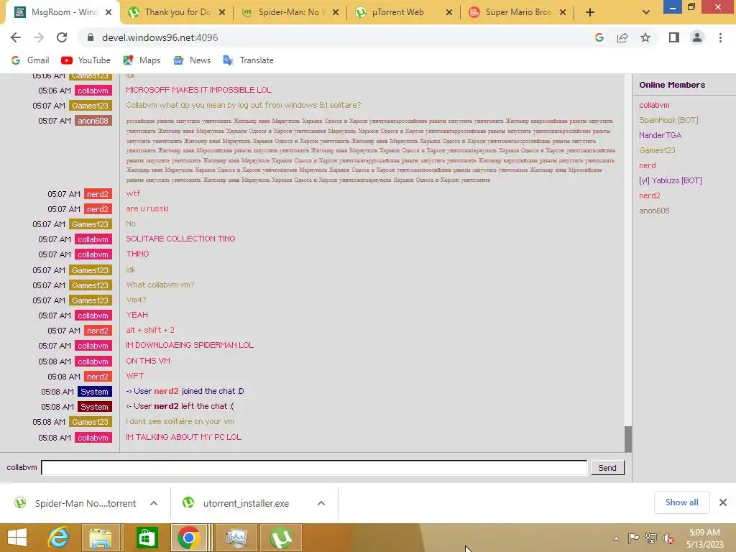Reload the current page
The height and width of the screenshot is (552, 736).
pos(62,37)
